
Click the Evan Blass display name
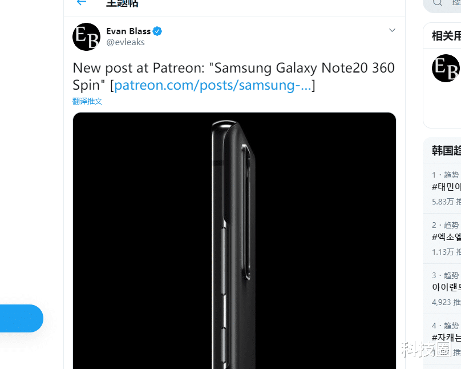[129, 31]
